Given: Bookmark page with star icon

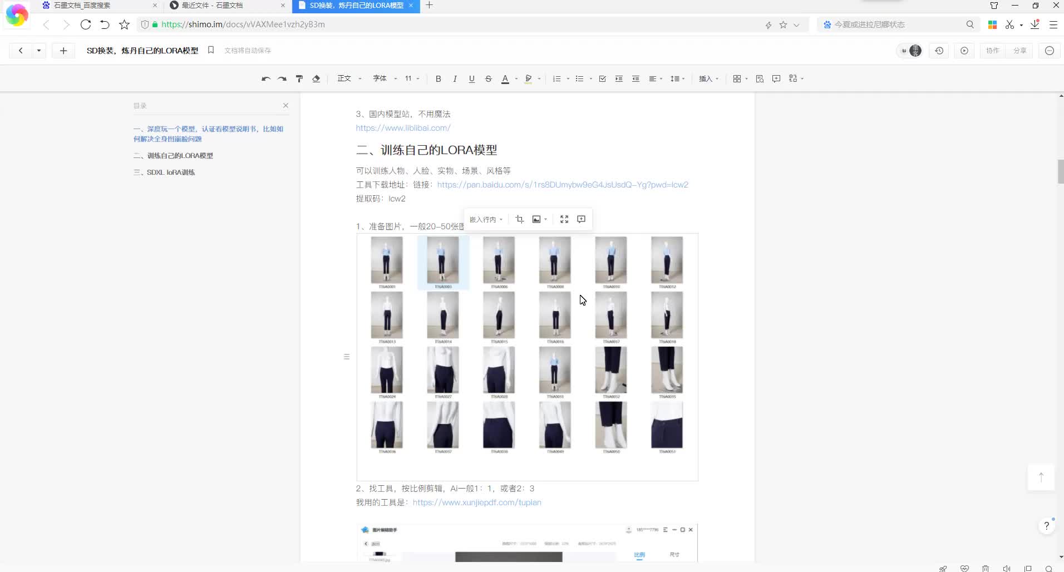Looking at the screenshot, I should pyautogui.click(x=124, y=24).
